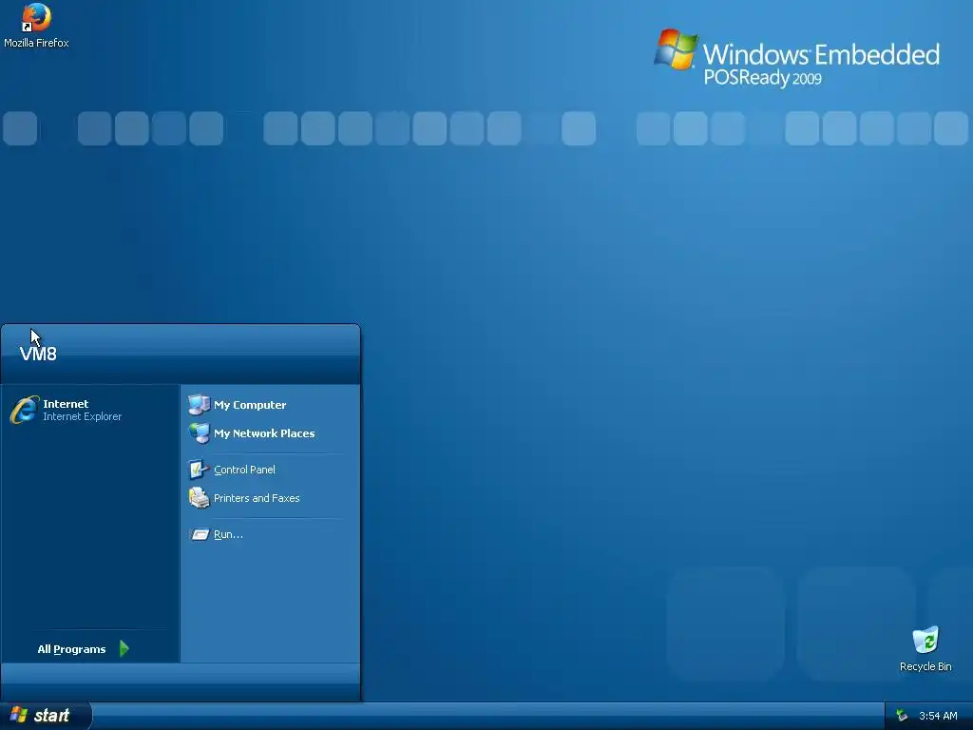Open Control Panel text entry
973x730 pixels.
pos(244,470)
